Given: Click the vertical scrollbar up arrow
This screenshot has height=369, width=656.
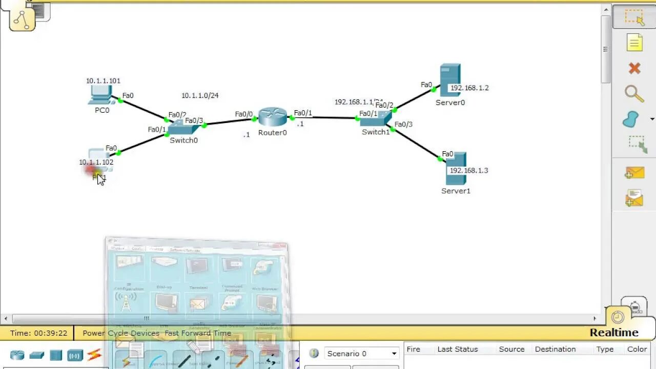Looking at the screenshot, I should pyautogui.click(x=605, y=9).
